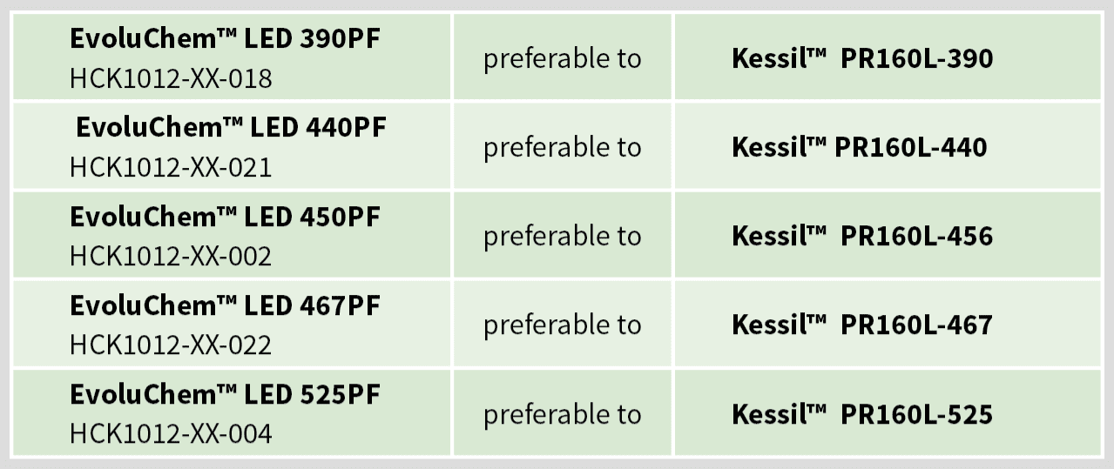The height and width of the screenshot is (469, 1114).
Task: Click "preferable to" in the 450PF row
Action: click(x=562, y=237)
